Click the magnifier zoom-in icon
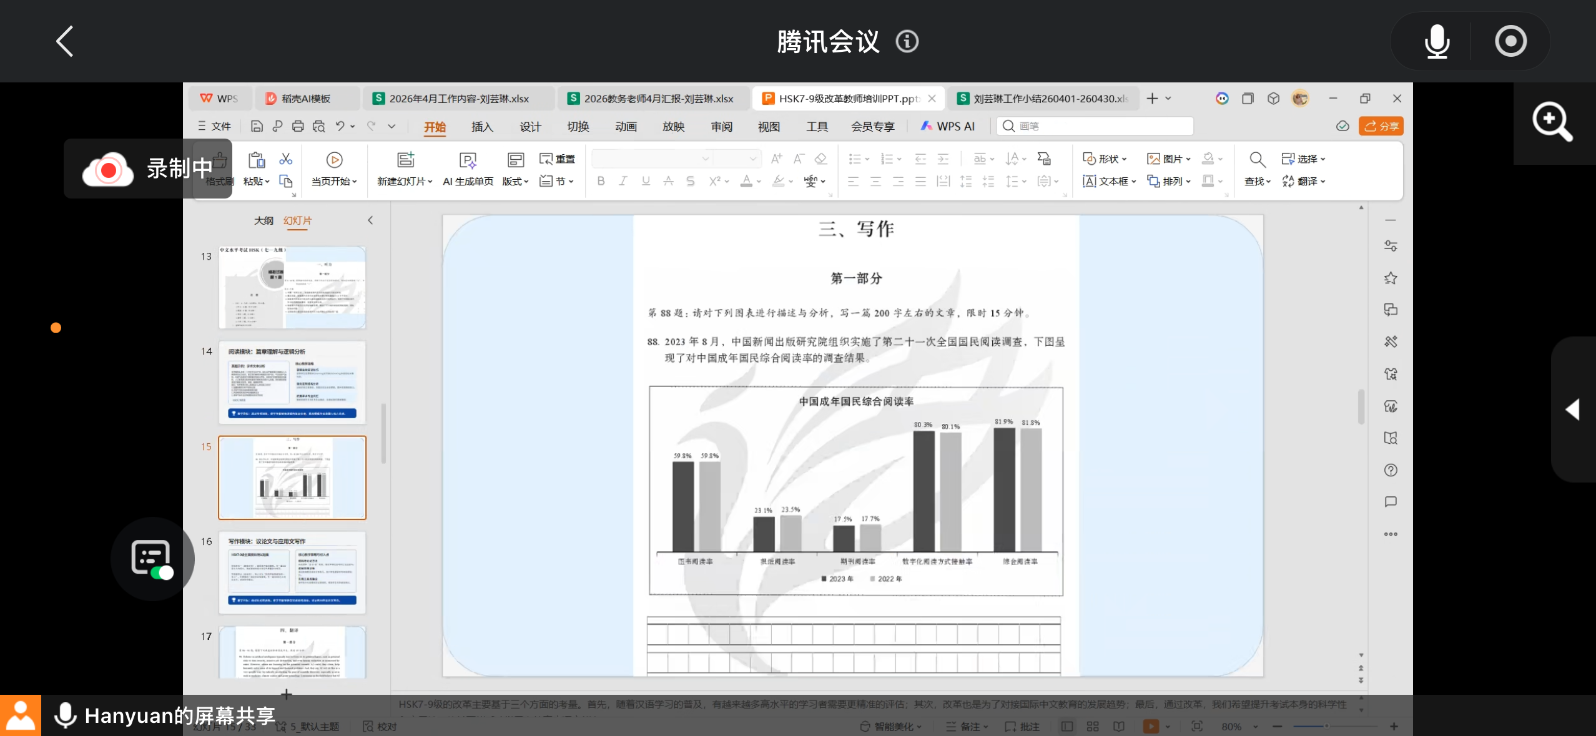Image resolution: width=1596 pixels, height=736 pixels. click(1552, 122)
